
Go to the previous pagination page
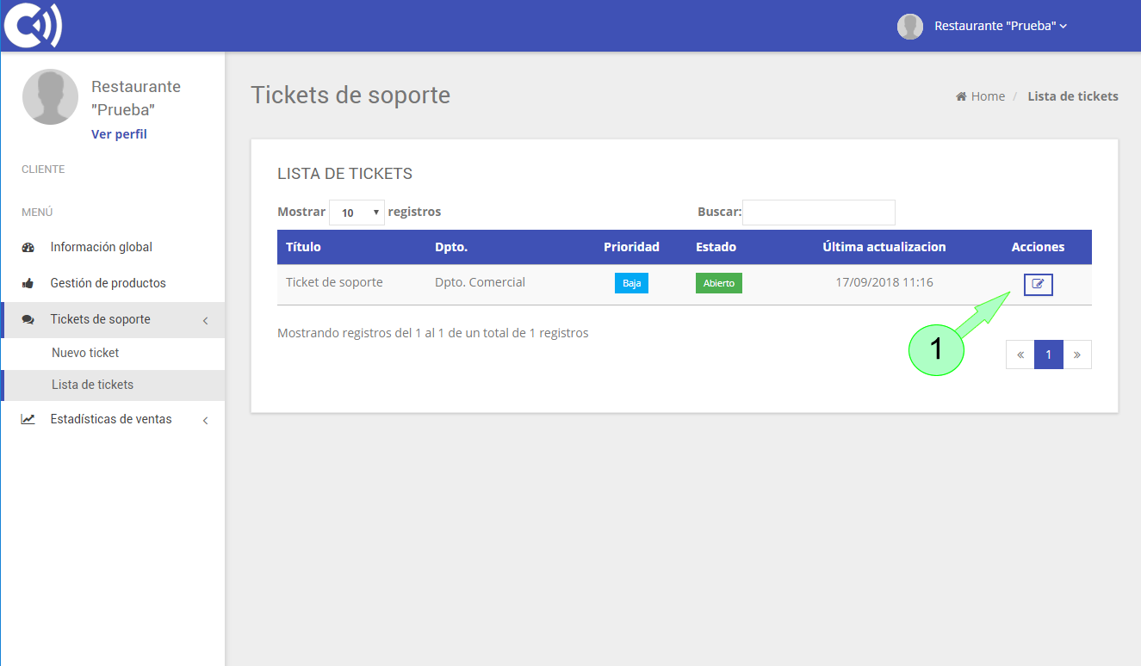click(1020, 355)
